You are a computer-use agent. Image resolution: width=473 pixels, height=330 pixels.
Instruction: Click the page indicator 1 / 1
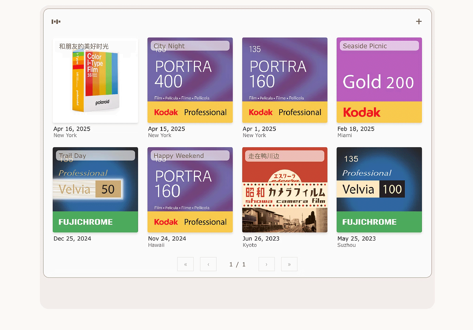point(237,264)
